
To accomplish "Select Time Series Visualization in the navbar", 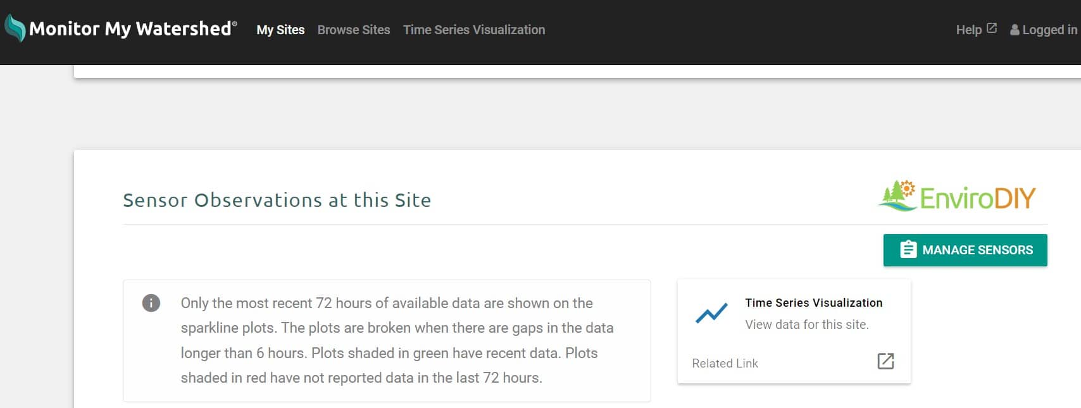I will point(474,29).
